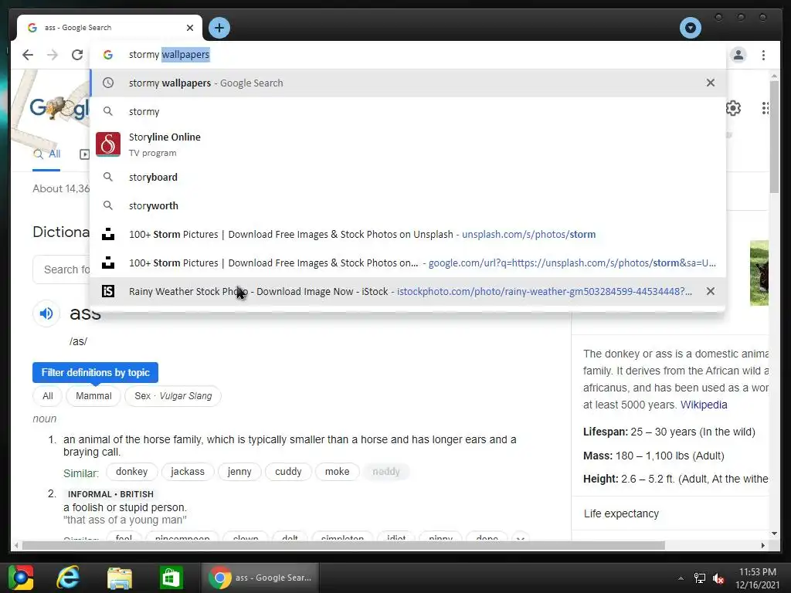
Task: Open the unsplash.com Storm Pictures suggestion
Action: pyautogui.click(x=408, y=234)
